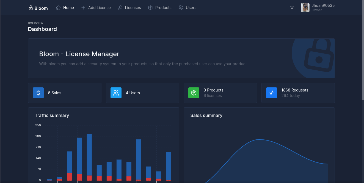Image resolution: width=364 pixels, height=183 pixels.
Task: Navigate to the Users page
Action: point(187,8)
